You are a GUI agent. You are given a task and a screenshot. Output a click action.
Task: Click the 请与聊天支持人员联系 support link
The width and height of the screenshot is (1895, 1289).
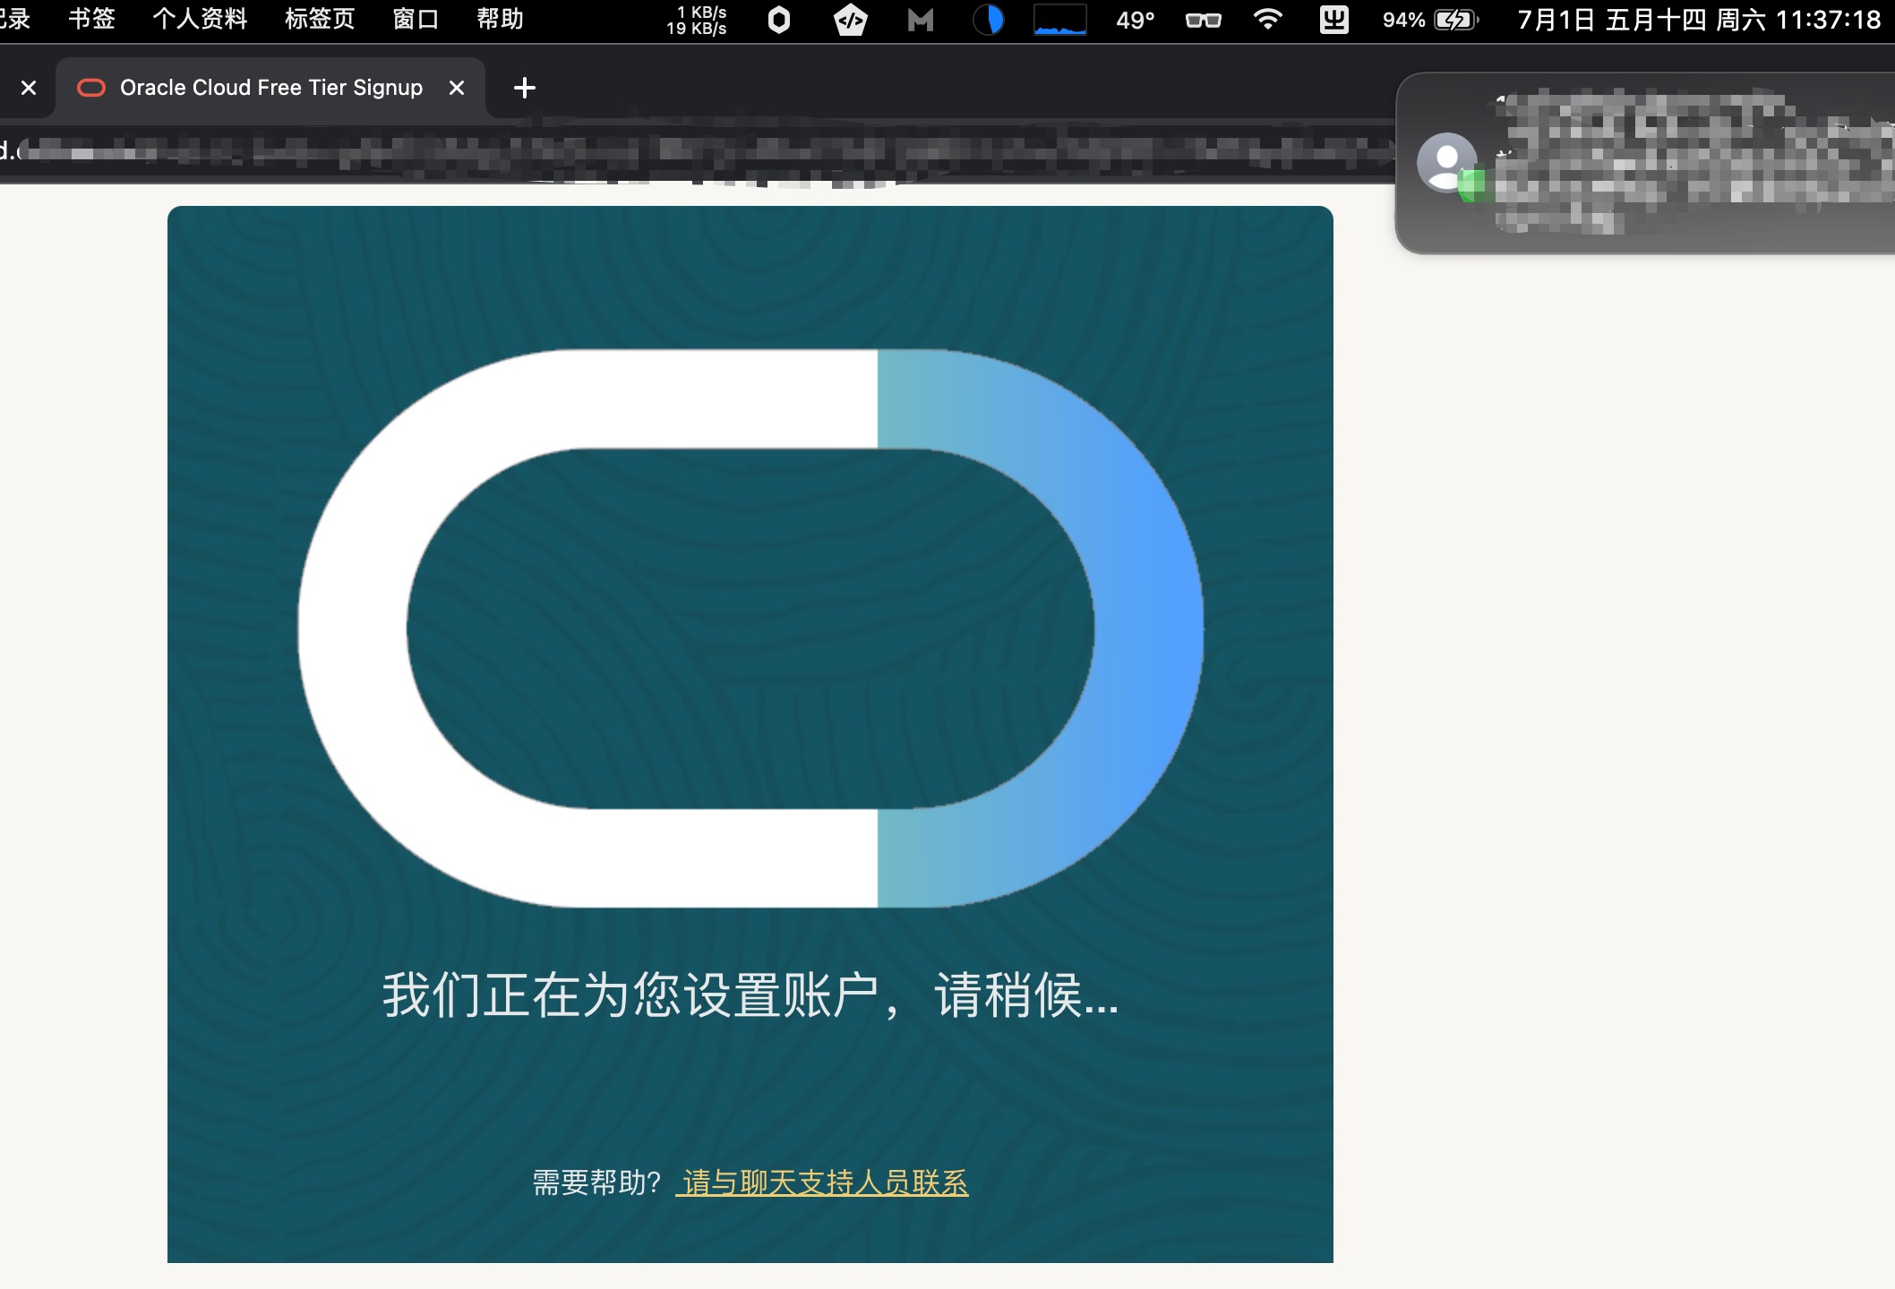coord(822,1182)
